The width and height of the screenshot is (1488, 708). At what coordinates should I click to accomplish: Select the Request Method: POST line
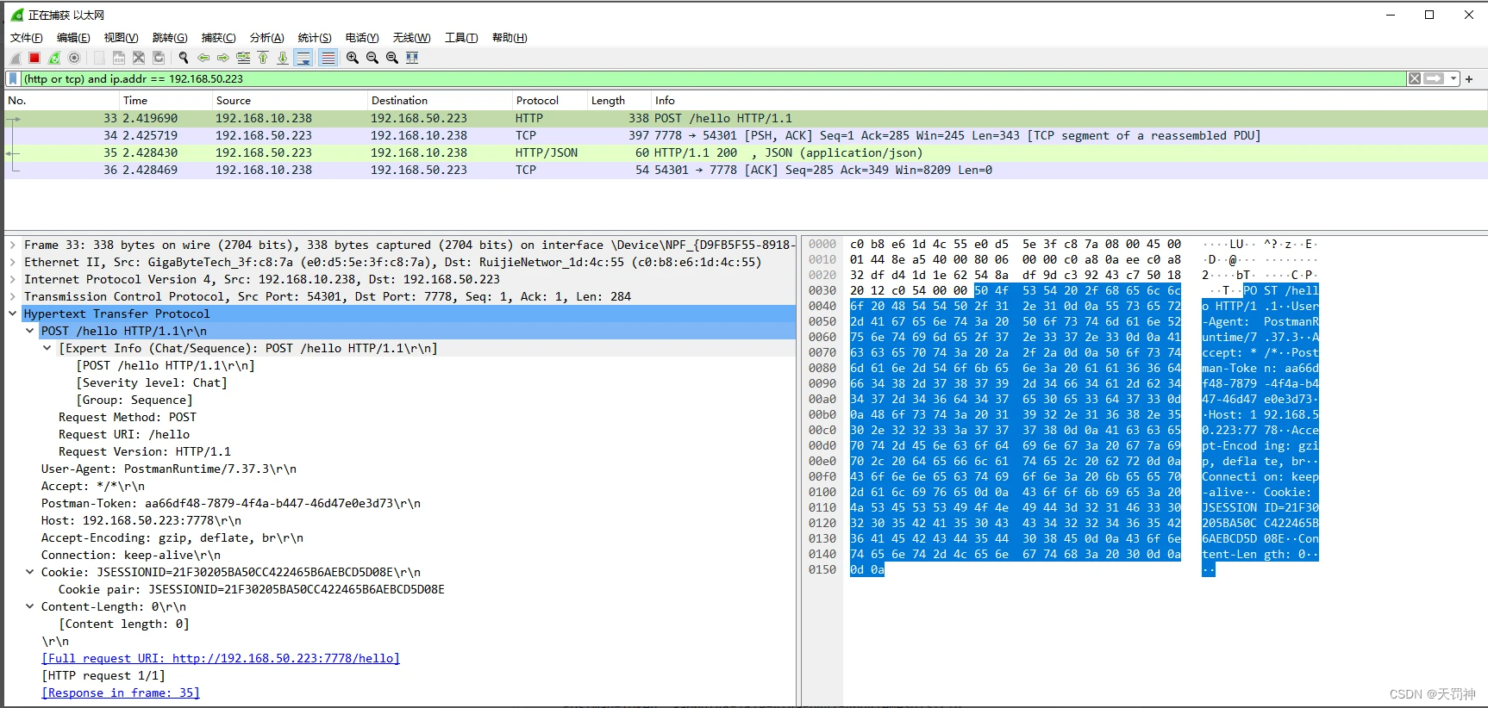(x=128, y=417)
